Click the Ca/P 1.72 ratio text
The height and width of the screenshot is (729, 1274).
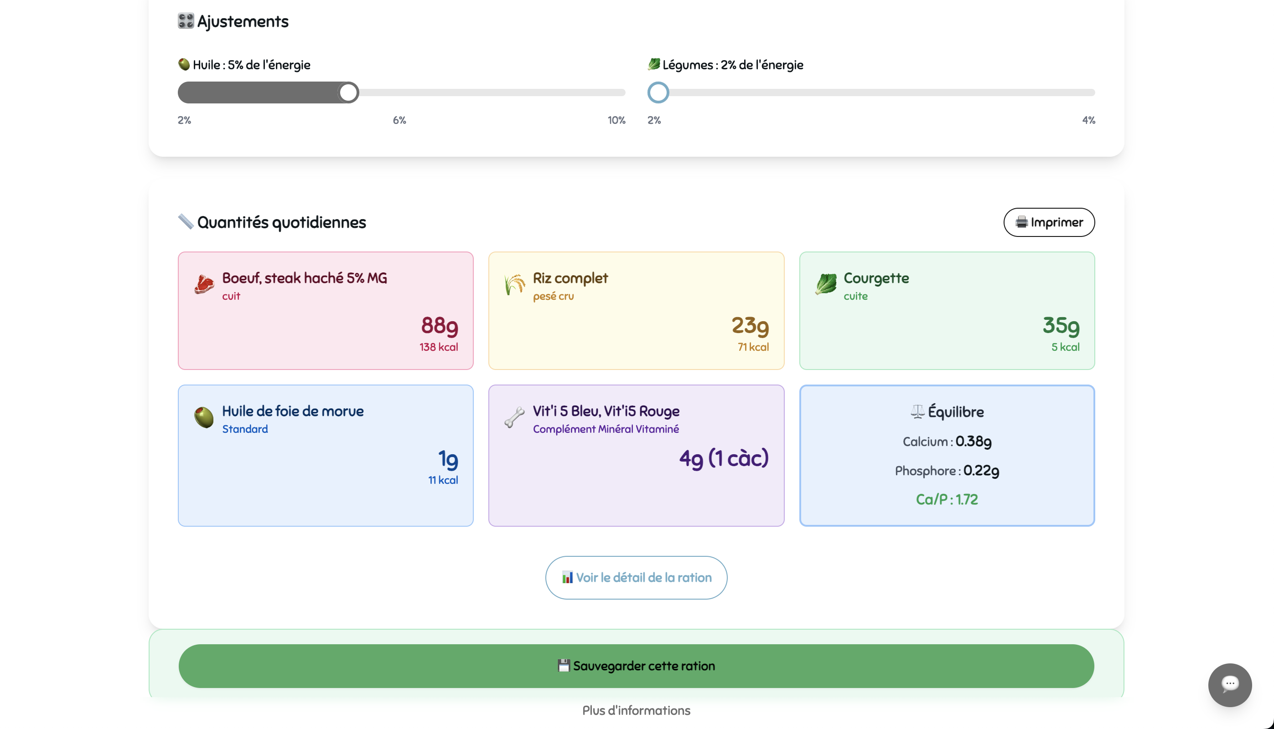click(946, 499)
